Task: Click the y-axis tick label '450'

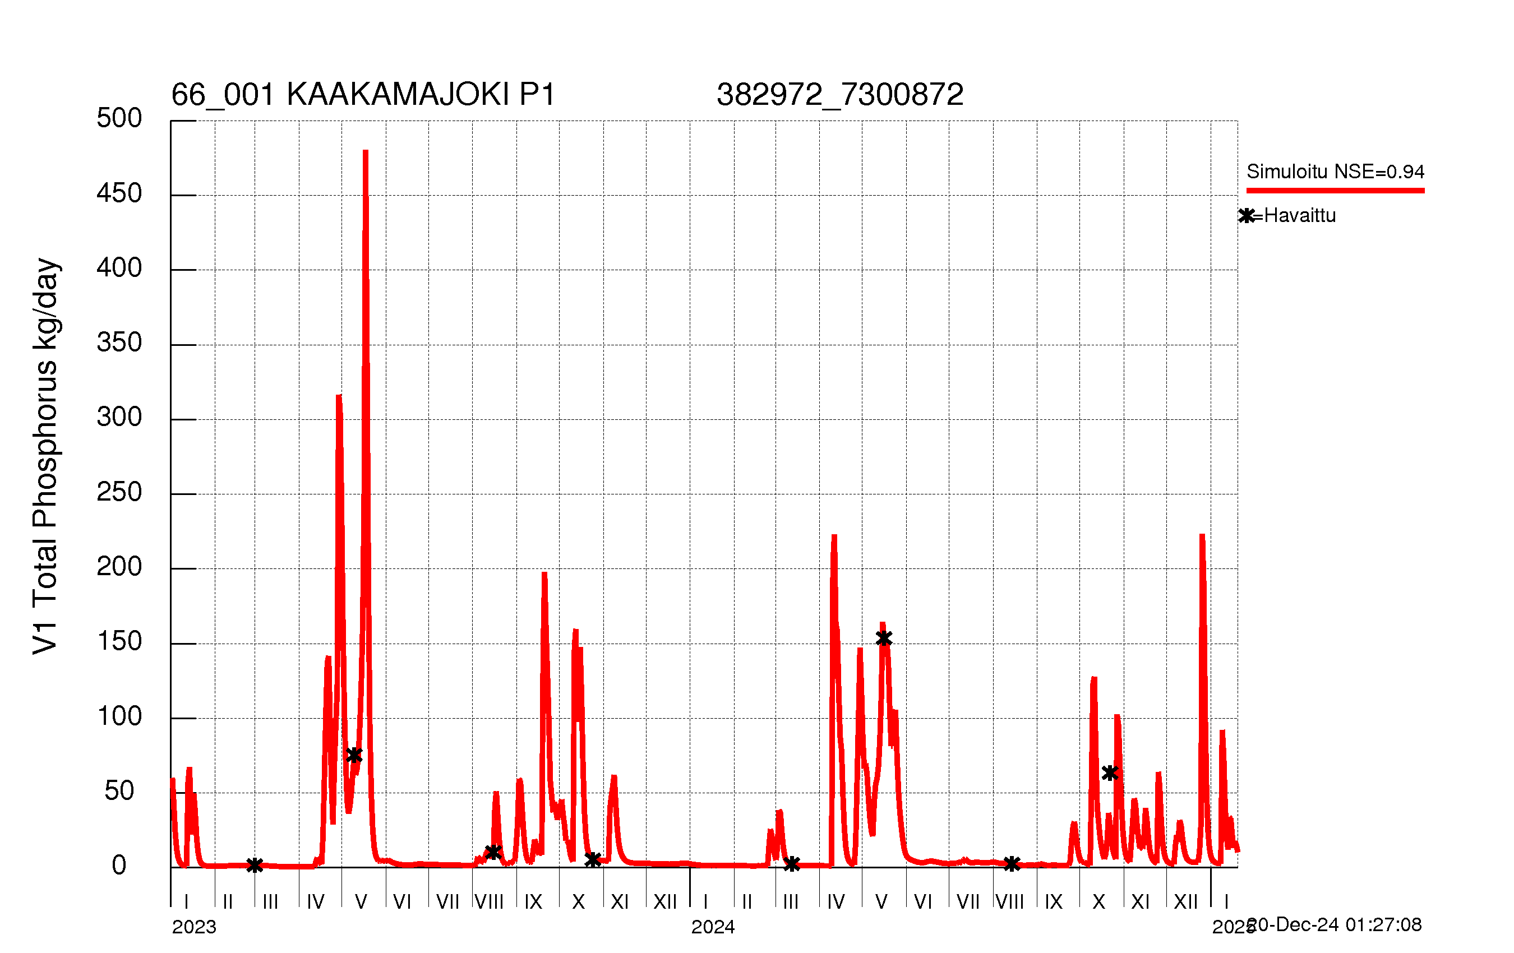Action: [119, 193]
